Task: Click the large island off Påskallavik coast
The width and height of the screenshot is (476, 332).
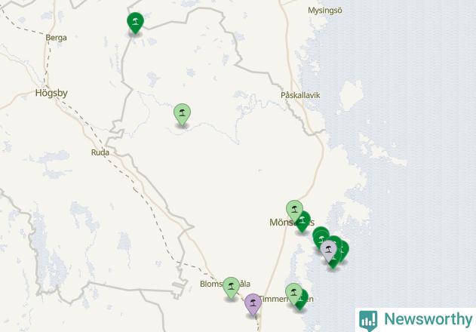Action: click(352, 94)
